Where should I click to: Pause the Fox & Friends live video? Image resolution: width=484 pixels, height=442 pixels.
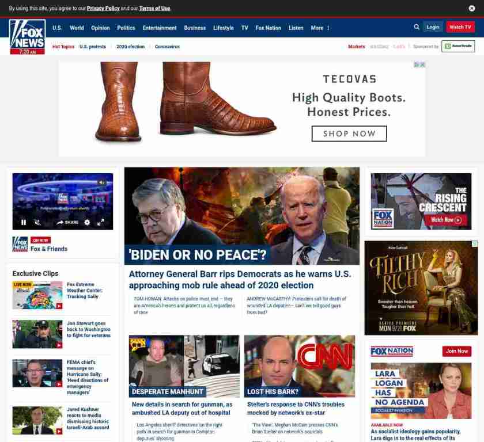24,222
